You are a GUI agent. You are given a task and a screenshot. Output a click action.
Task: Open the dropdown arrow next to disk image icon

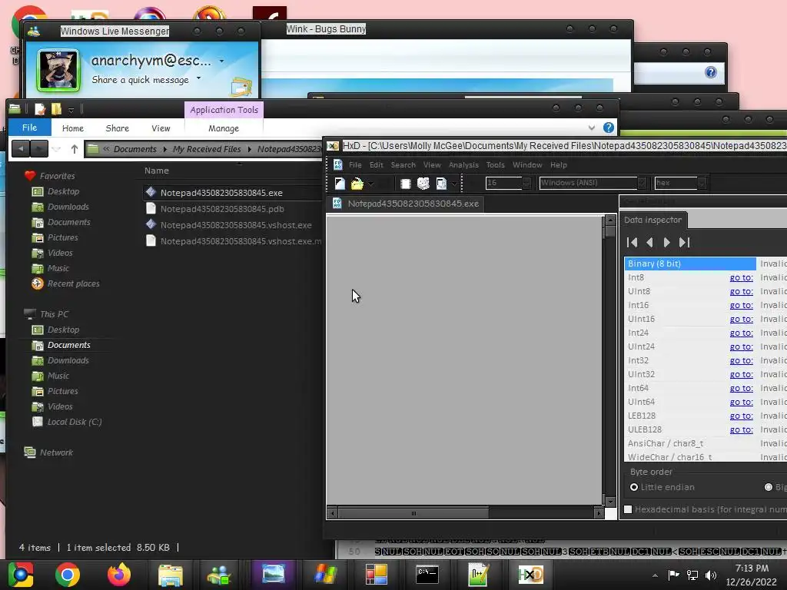pos(453,184)
